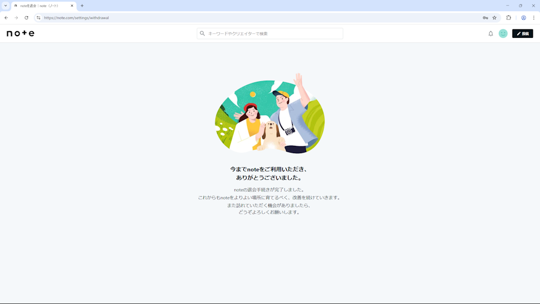Image resolution: width=540 pixels, height=304 pixels.
Task: Open the password key icon in address bar
Action: tap(485, 18)
